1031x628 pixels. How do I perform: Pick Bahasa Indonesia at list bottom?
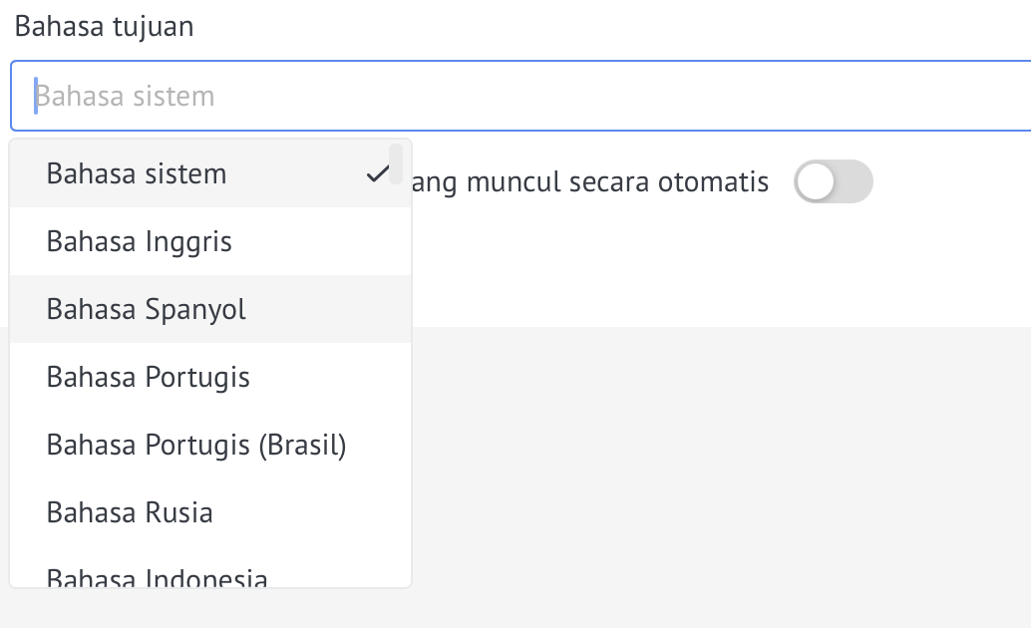pyautogui.click(x=210, y=567)
